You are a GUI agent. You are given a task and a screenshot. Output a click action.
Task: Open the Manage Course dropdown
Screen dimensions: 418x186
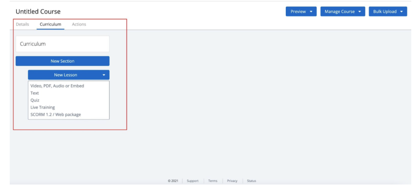point(343,12)
